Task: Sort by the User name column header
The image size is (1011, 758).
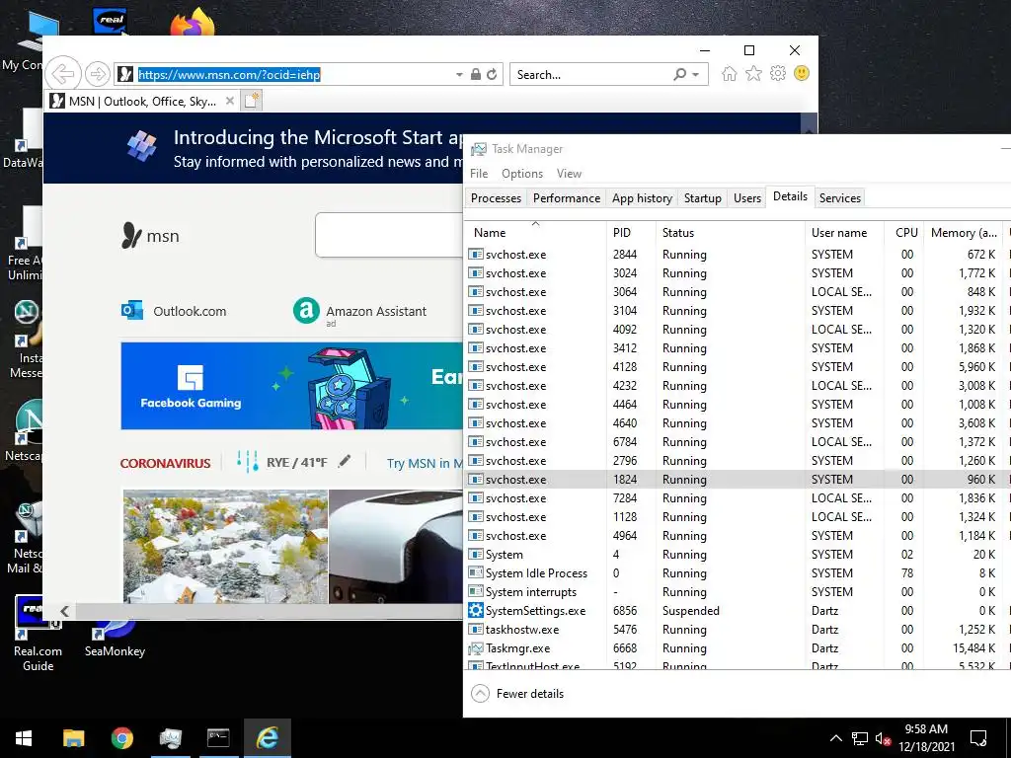Action: pos(844,233)
